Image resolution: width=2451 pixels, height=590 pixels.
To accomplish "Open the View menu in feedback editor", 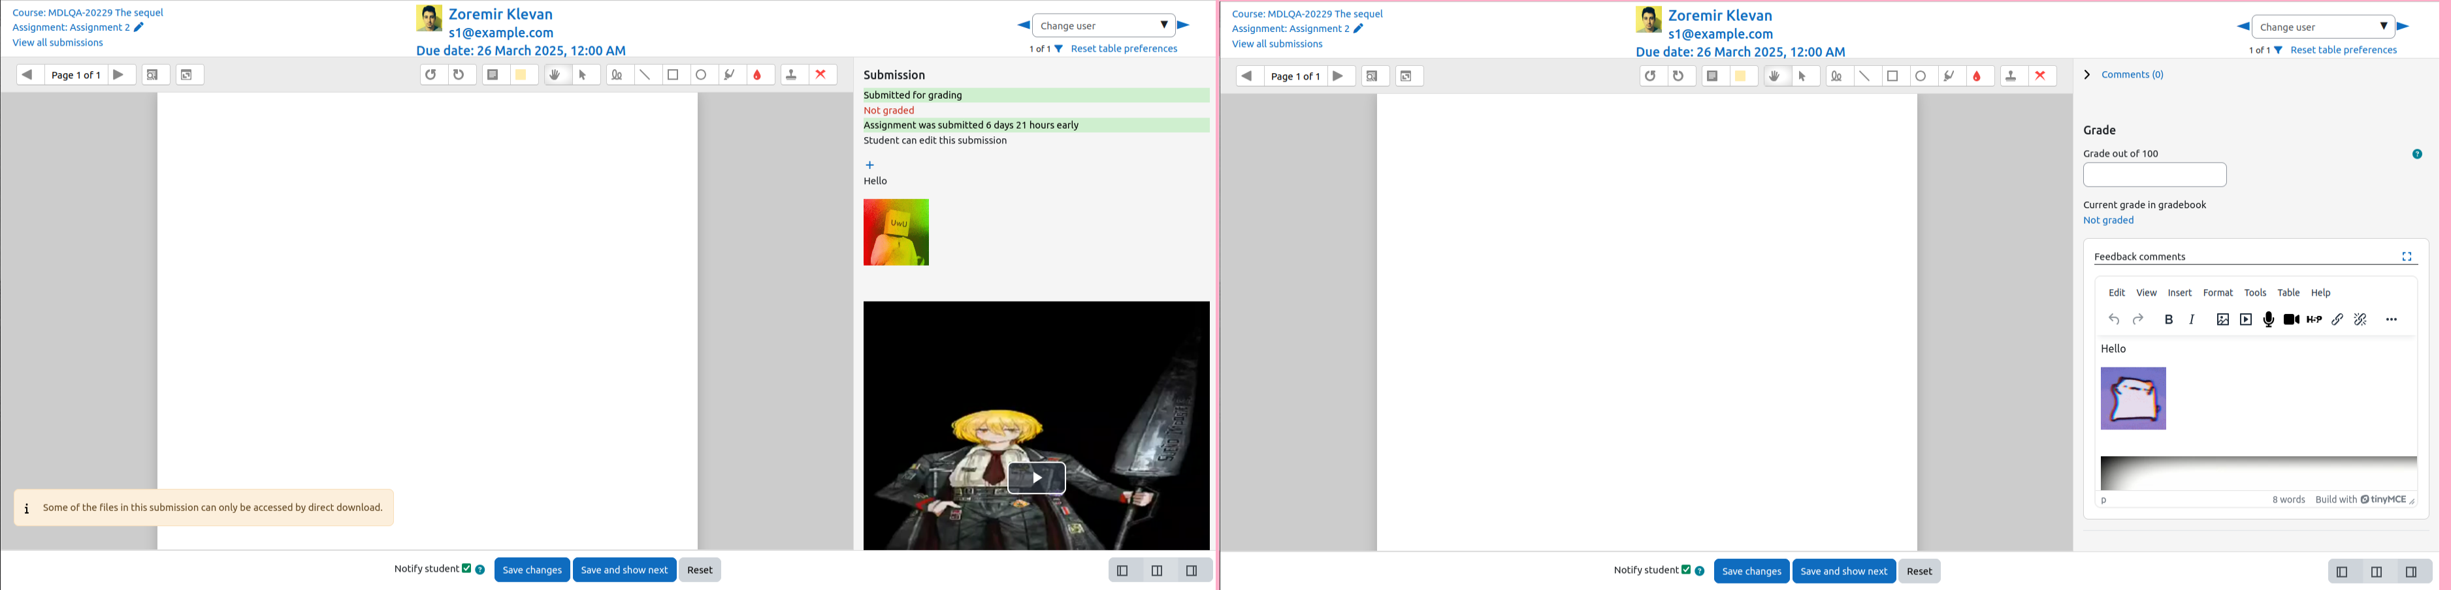I will (2147, 292).
